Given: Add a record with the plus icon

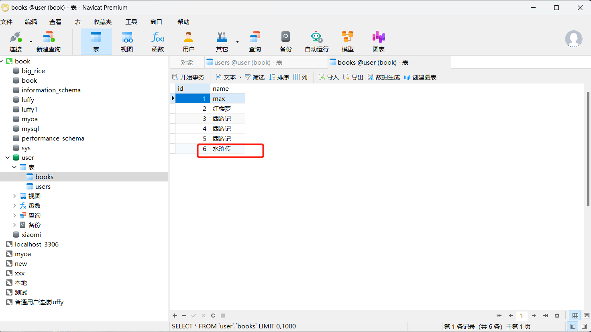Looking at the screenshot, I should click(175, 316).
